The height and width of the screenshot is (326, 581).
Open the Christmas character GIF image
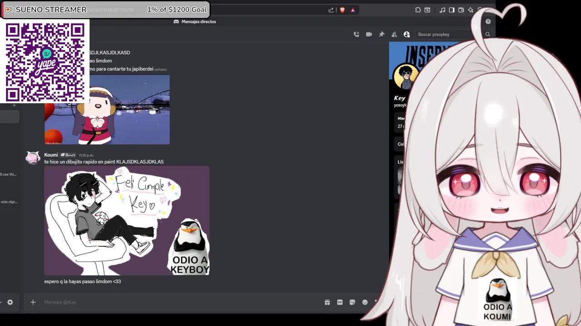107,110
